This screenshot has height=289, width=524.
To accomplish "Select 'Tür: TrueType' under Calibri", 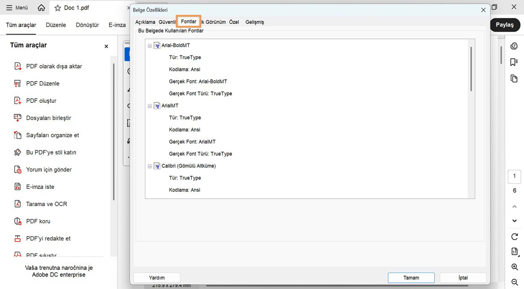I will tap(185, 178).
